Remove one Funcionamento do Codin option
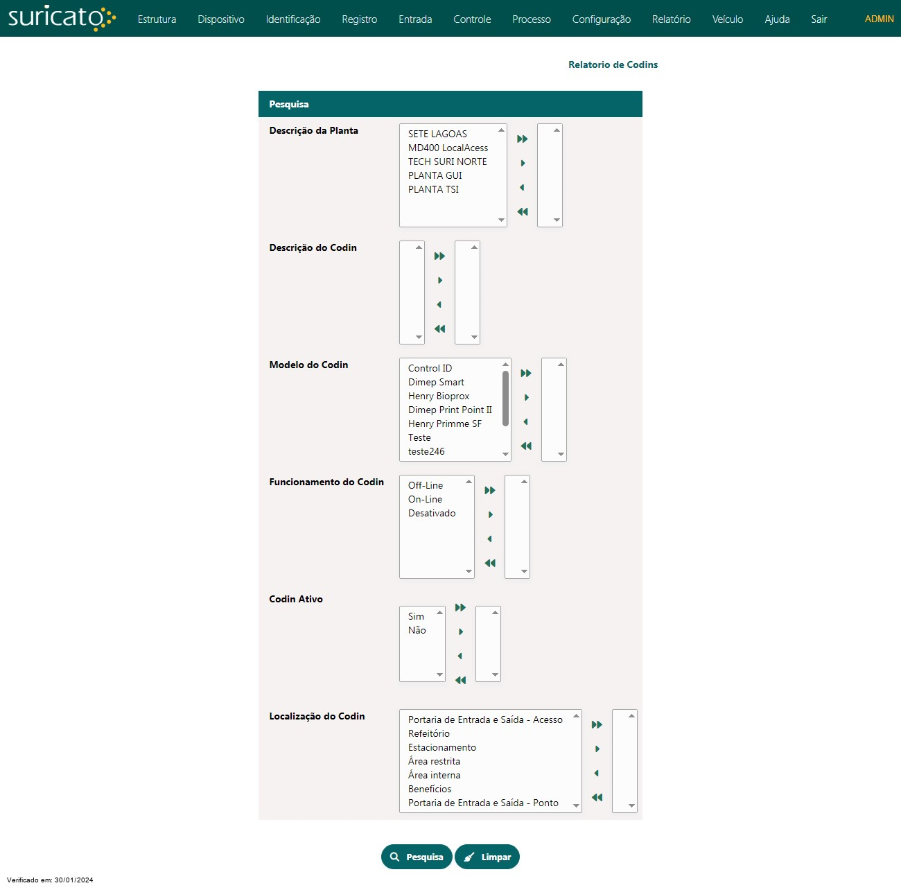Screen dimensions: 901x890 click(490, 539)
